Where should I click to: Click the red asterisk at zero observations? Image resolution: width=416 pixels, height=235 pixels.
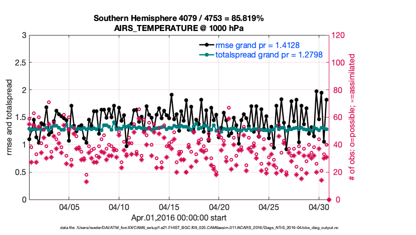point(328,199)
